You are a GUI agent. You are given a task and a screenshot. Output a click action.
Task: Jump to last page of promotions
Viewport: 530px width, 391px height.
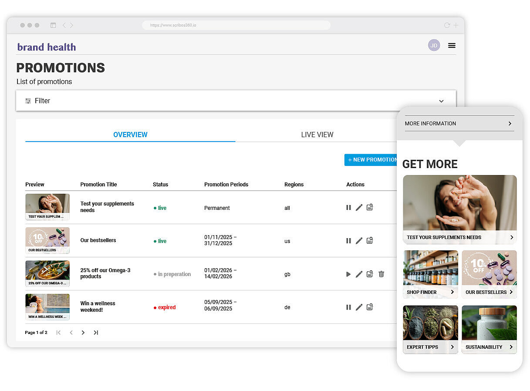(96, 333)
